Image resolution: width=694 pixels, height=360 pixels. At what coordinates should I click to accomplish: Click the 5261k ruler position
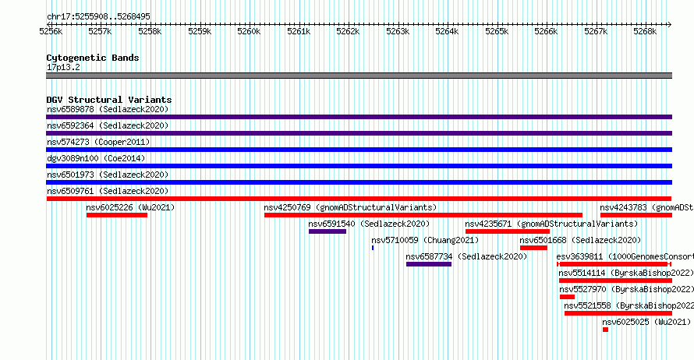[299, 31]
